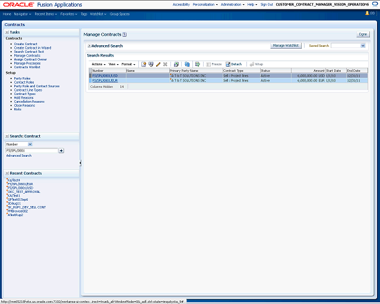Screen dimensions: 380x304
Task: Click the go arrow beside the contract search field
Action: click(x=61, y=151)
